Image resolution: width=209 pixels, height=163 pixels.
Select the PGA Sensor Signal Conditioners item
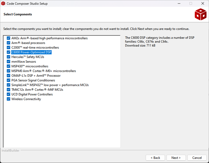(x=33, y=80)
